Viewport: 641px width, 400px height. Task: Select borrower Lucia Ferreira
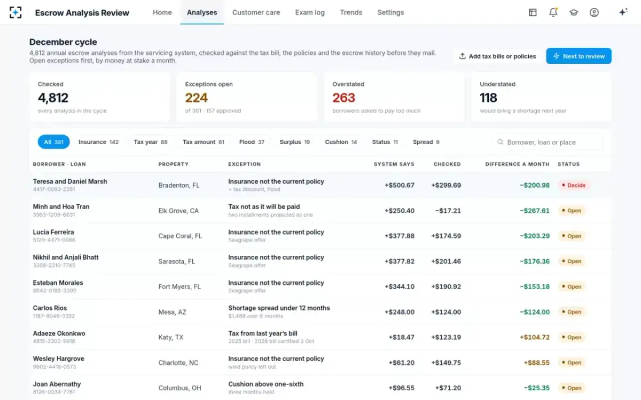coord(53,232)
